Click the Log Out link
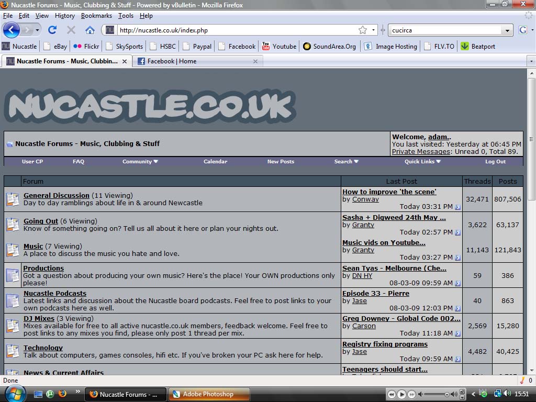The width and height of the screenshot is (536, 402). [x=495, y=162]
